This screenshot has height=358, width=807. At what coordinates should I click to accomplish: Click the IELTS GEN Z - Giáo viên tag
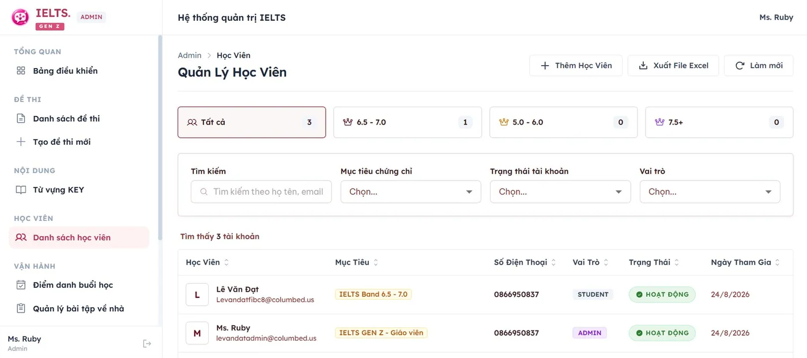click(x=381, y=333)
